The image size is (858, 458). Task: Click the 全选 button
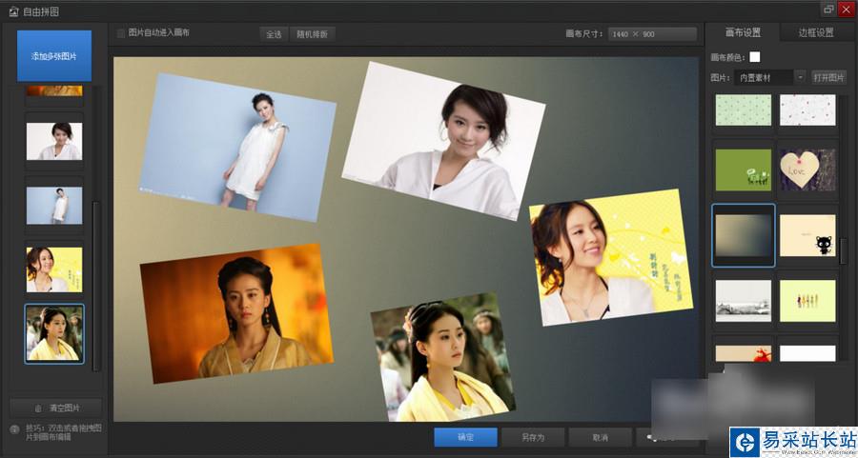(274, 34)
